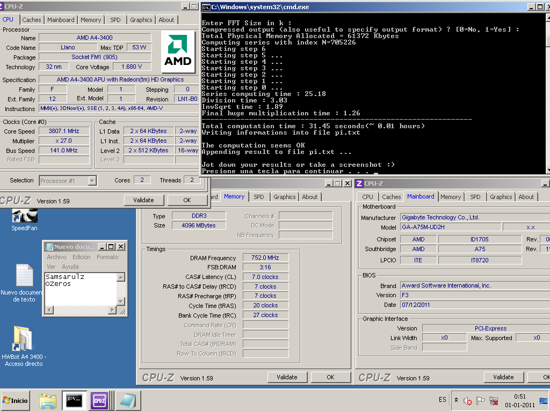Click the CPU-Z Mainboard window title icon

(359, 183)
